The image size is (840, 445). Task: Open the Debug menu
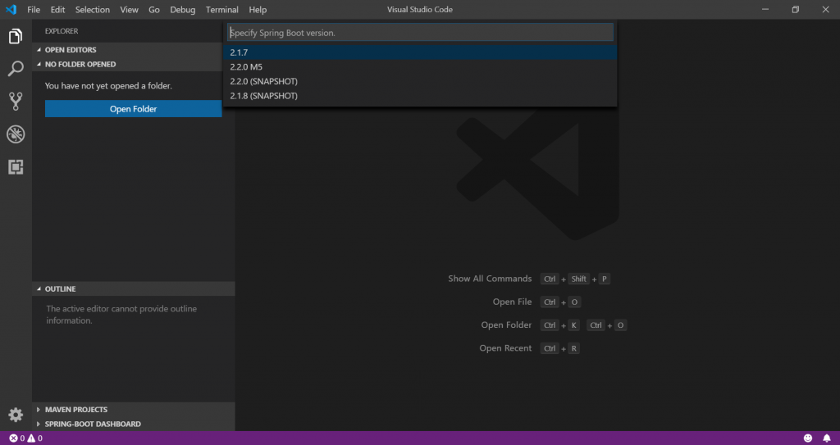tap(183, 10)
